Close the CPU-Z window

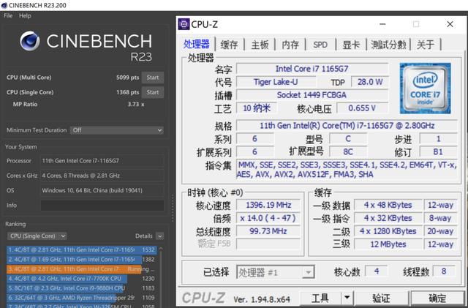450,24
